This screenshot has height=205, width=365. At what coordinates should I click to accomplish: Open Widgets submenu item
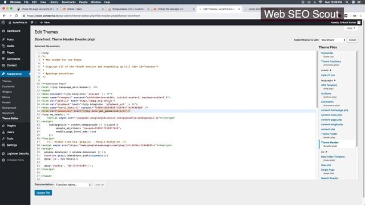coord(7,92)
